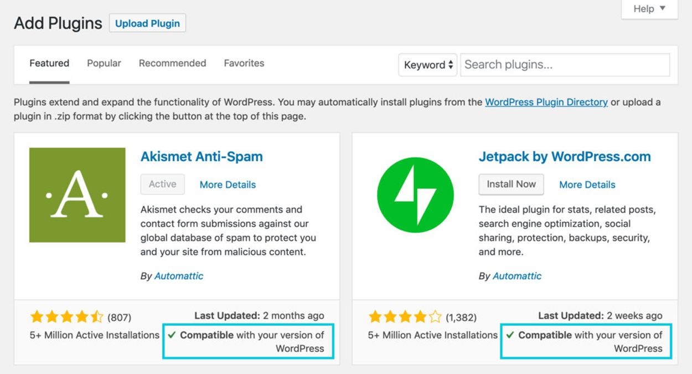Click the Akismet Anti-Spam plugin logo
692x374 pixels.
pyautogui.click(x=78, y=195)
